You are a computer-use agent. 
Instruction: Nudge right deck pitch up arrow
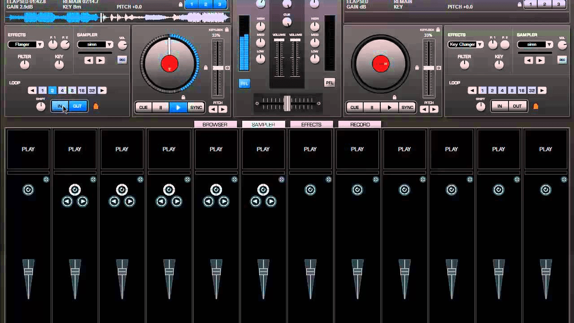pos(434,109)
